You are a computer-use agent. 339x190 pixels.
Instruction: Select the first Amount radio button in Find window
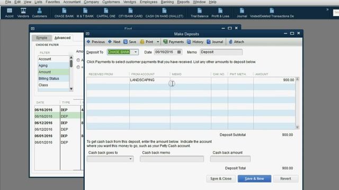pos(78,60)
